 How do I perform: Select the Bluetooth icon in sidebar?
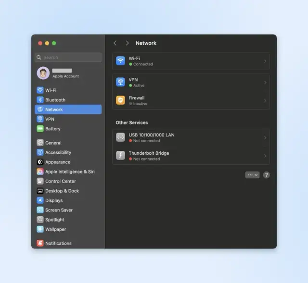coord(40,100)
